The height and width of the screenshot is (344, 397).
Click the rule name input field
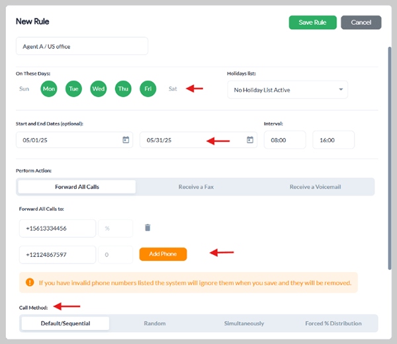pyautogui.click(x=82, y=46)
